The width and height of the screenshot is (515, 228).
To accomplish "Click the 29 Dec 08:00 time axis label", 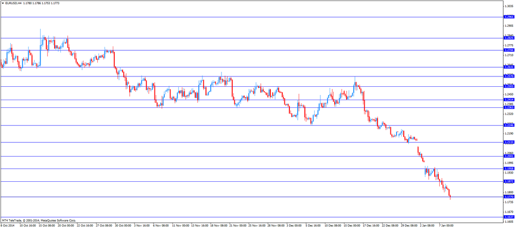I will pyautogui.click(x=409, y=226).
